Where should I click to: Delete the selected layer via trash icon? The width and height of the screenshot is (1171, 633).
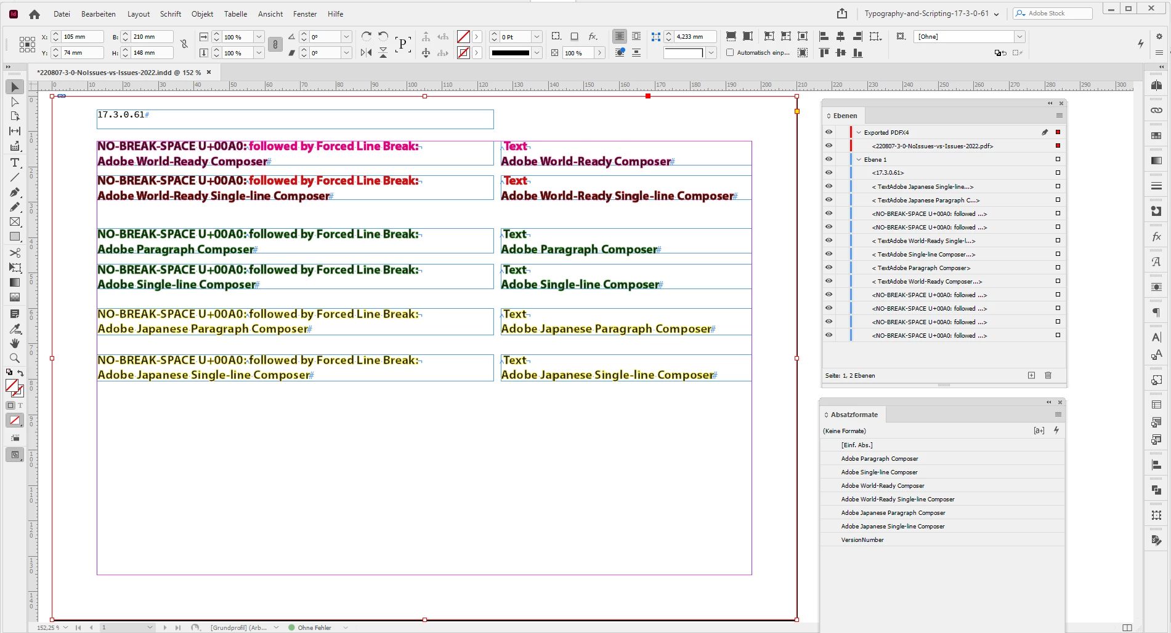click(x=1048, y=375)
